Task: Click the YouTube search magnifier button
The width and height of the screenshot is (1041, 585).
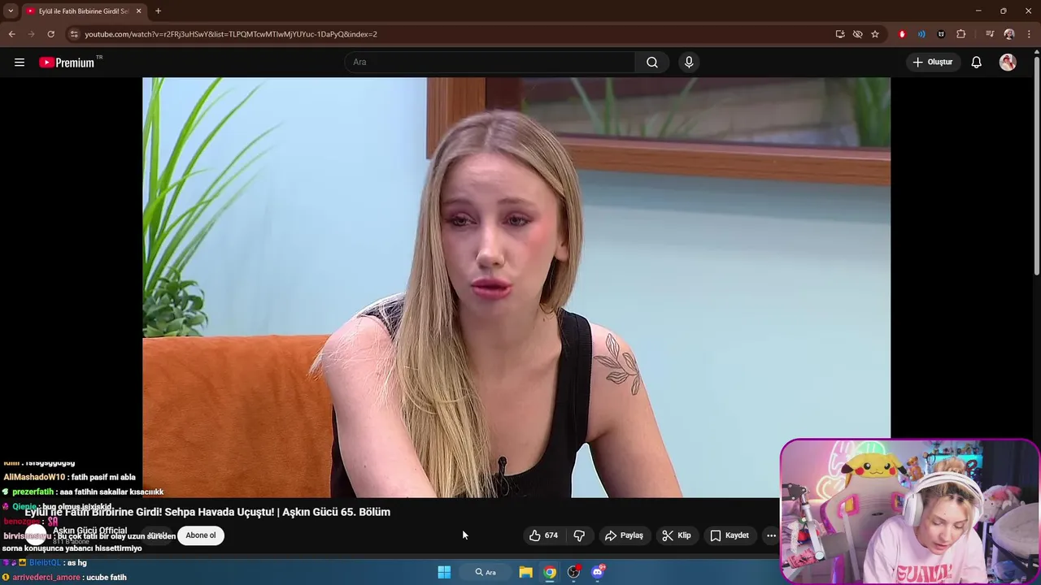Action: [x=651, y=63]
